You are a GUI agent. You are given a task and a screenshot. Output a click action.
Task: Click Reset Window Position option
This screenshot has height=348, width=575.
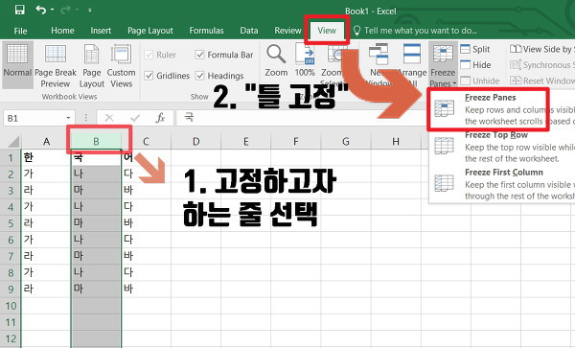click(x=542, y=81)
